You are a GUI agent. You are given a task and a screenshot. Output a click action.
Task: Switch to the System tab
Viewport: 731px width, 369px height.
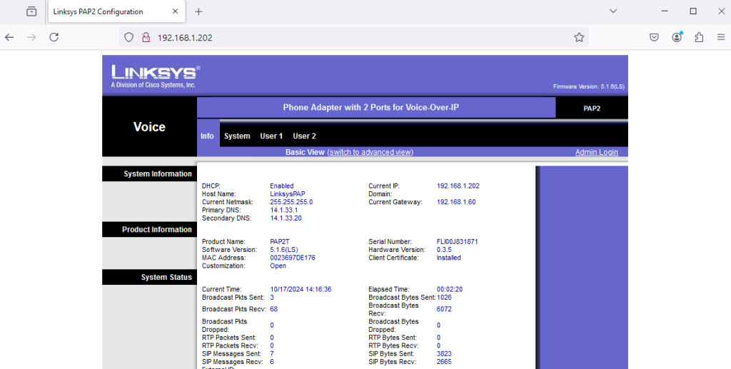click(237, 136)
